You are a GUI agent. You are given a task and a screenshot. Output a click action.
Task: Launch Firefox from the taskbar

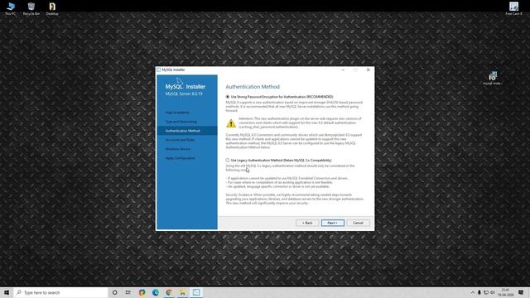(142, 292)
